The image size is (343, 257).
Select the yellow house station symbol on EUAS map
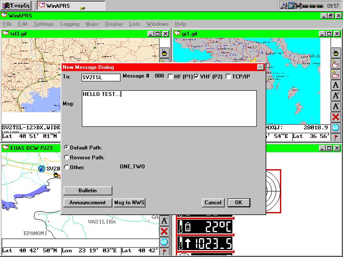point(56,175)
